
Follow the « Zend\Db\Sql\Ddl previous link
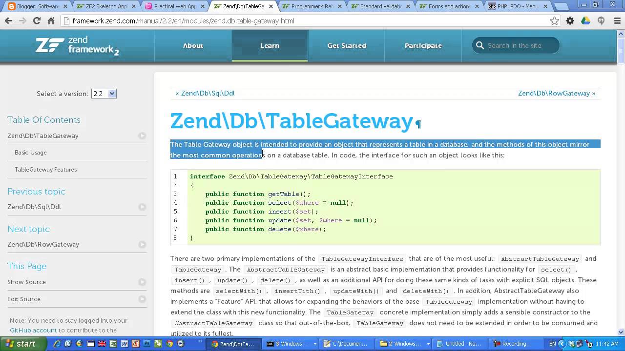[x=205, y=93]
